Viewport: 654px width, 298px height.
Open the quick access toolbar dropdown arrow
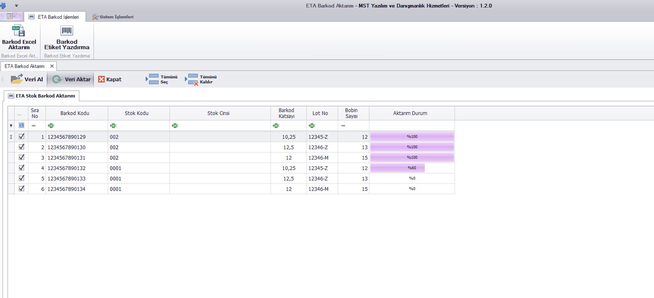tap(16, 6)
